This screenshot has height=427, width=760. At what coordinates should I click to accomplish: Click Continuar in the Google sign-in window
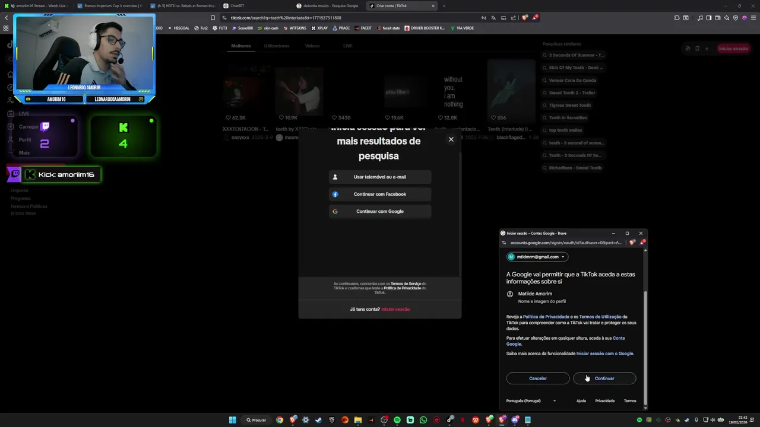click(x=604, y=378)
